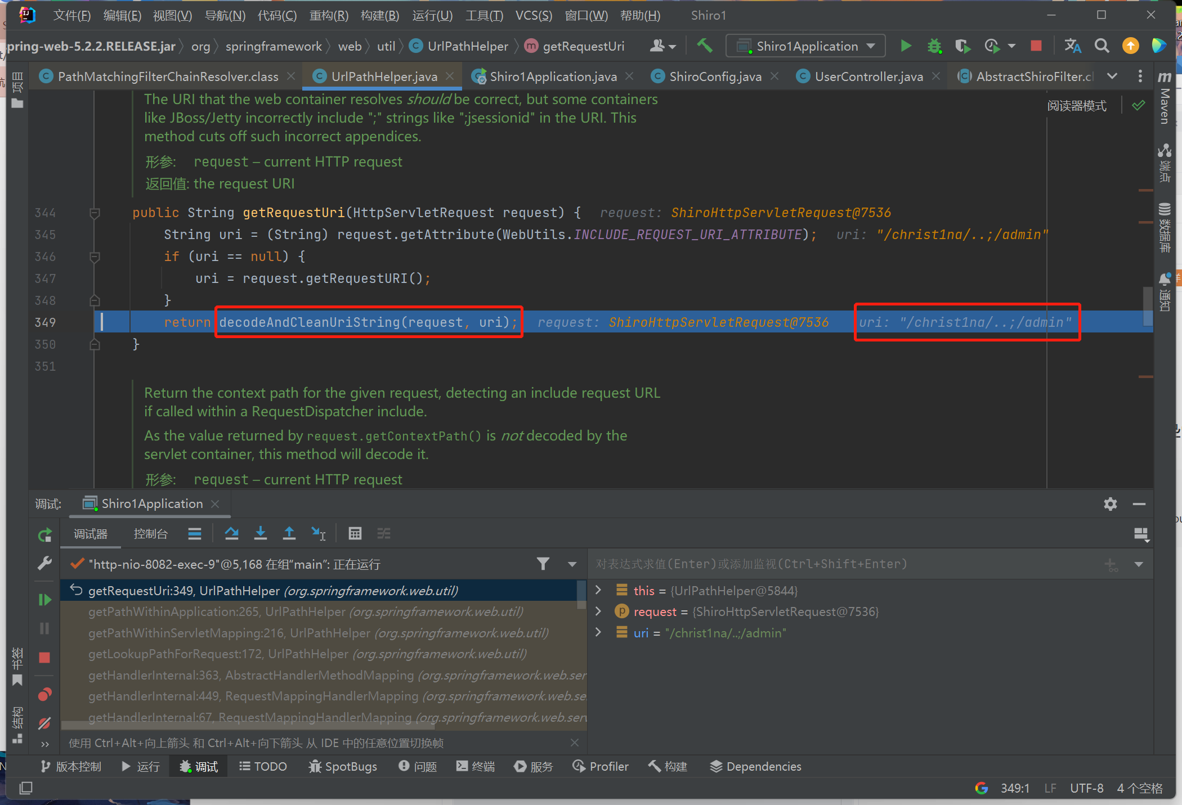
Task: Switch to ShiroConfig.java tab
Action: (x=715, y=77)
